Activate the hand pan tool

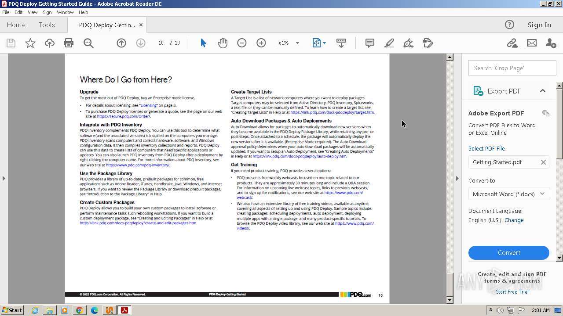[223, 43]
